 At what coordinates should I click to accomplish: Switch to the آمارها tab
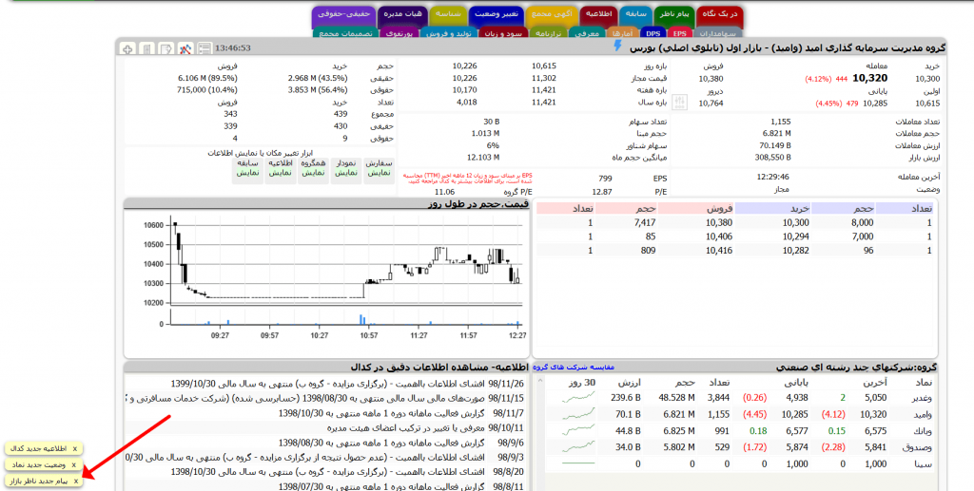coord(621,33)
